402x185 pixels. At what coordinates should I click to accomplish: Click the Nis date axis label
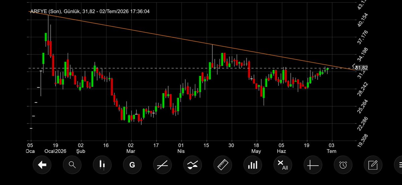(181, 151)
